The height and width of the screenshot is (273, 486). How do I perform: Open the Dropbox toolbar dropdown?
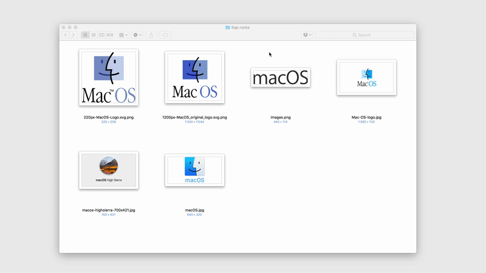coord(307,35)
